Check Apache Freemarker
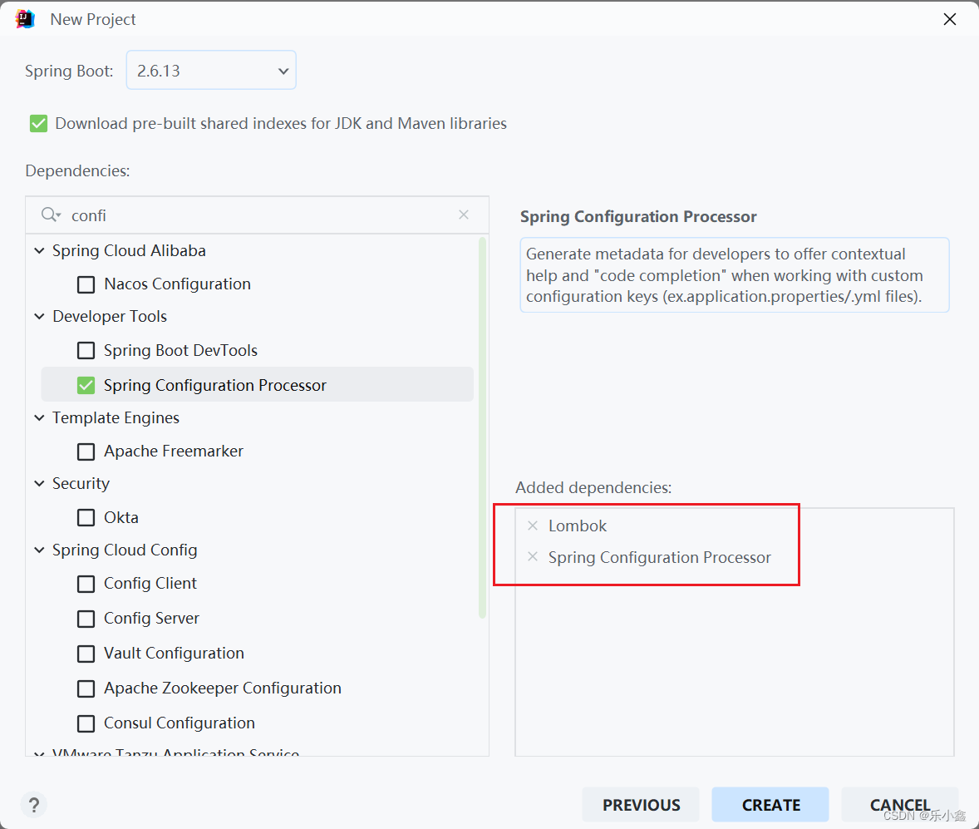 (86, 452)
